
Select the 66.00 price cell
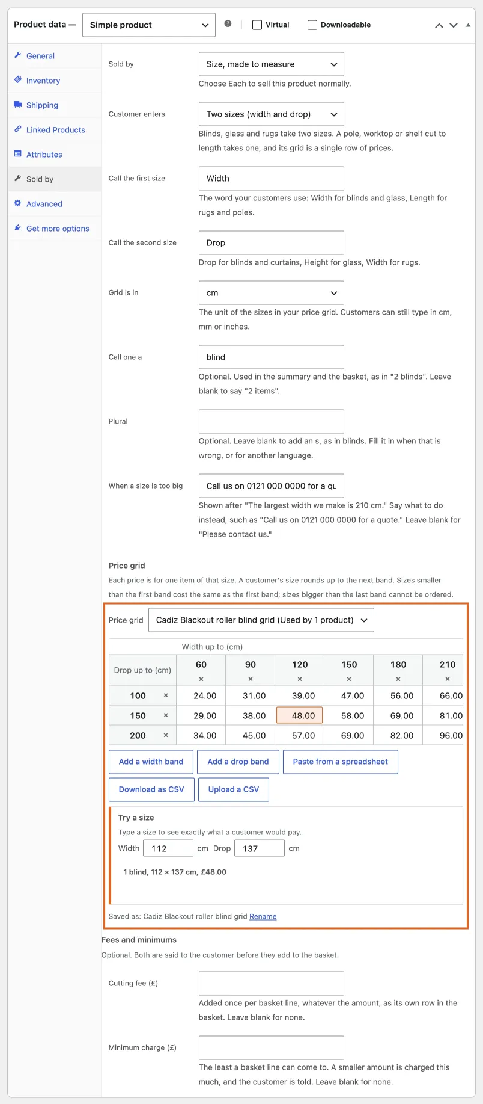(x=444, y=695)
